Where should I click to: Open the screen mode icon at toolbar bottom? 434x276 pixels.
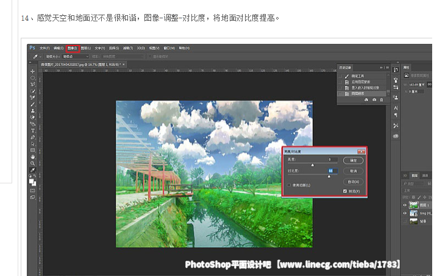tap(33, 197)
